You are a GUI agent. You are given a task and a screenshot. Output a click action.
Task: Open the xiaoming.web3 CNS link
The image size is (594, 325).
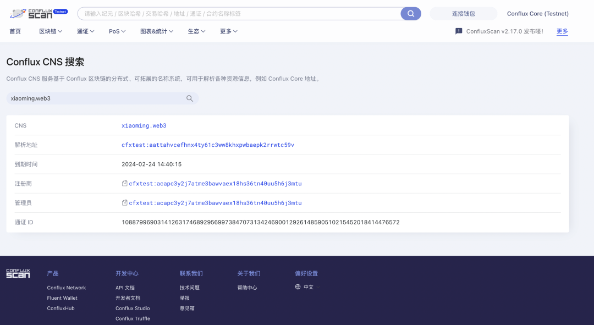pos(144,125)
